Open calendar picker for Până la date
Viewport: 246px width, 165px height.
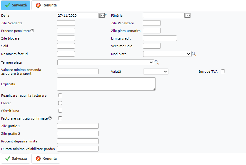coord(187,16)
